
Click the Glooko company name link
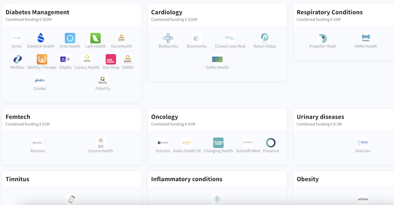click(40, 89)
